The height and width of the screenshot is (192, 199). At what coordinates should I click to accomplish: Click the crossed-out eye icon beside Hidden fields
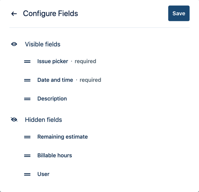tap(14, 120)
